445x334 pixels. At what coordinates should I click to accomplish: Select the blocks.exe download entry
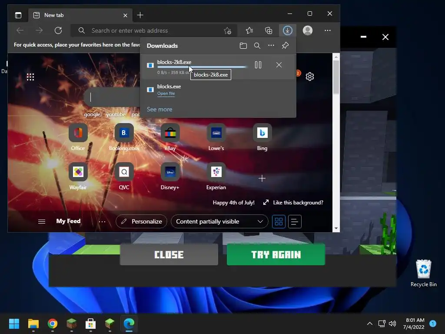[x=218, y=90]
